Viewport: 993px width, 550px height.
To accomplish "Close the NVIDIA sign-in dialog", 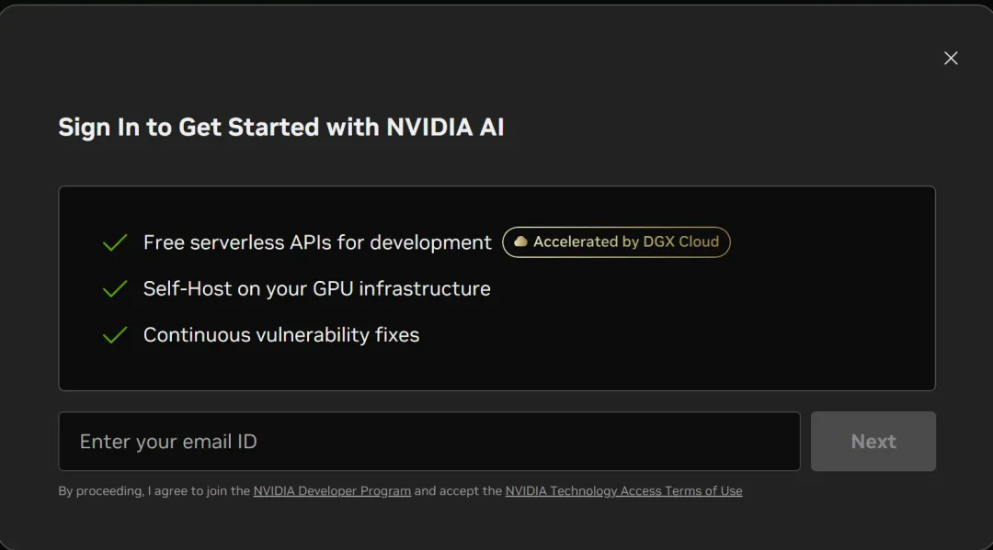I will (951, 58).
